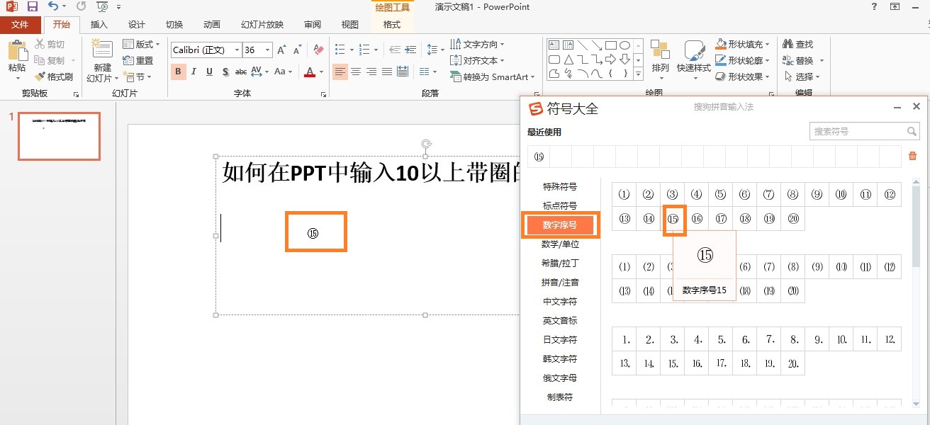Image resolution: width=930 pixels, height=425 pixels.
Task: Click search magnifier in symbol dialog
Action: pos(912,131)
